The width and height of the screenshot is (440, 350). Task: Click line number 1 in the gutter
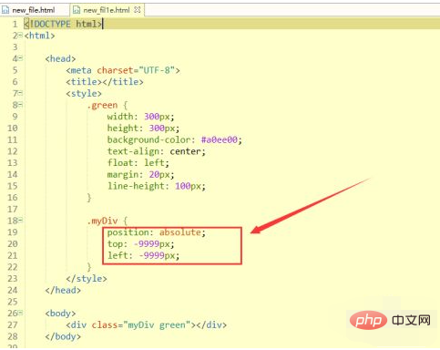click(x=15, y=24)
